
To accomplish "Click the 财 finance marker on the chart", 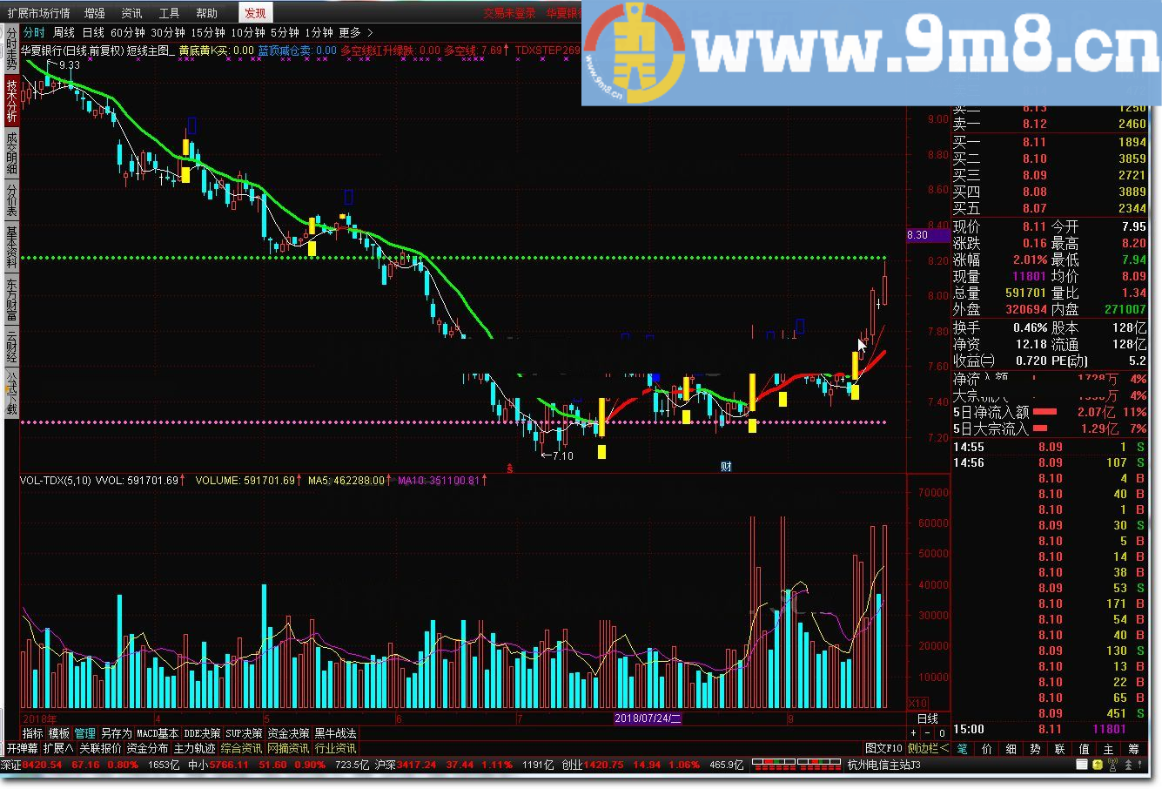I will (726, 467).
